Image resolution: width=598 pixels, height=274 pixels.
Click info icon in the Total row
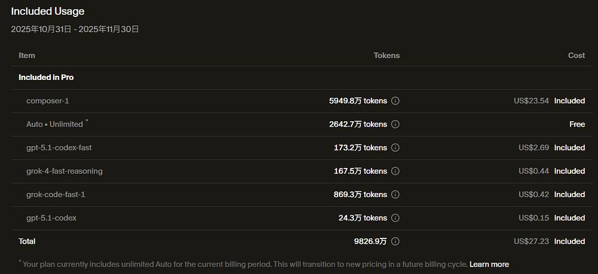[395, 241]
